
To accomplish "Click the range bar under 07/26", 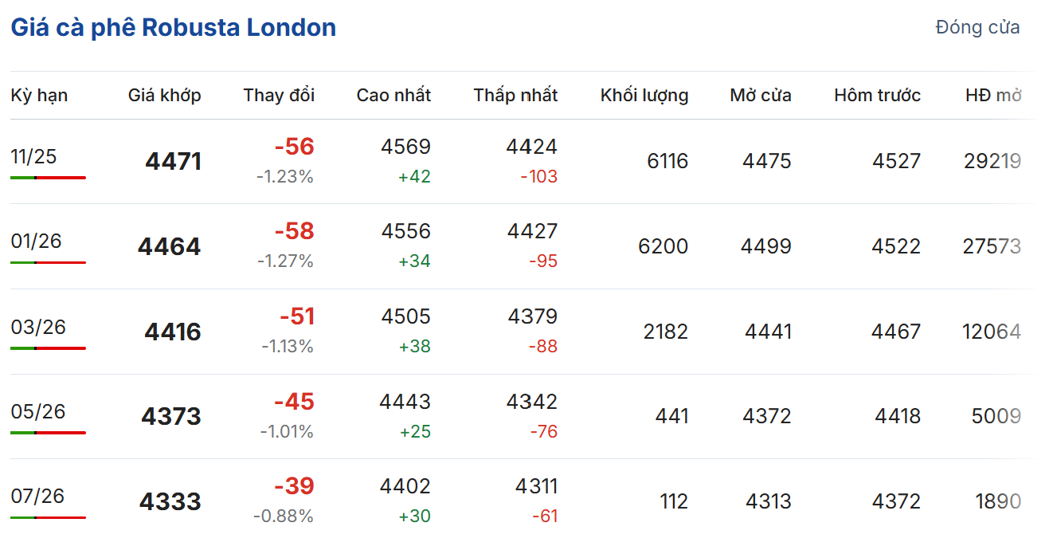I will pyautogui.click(x=48, y=518).
